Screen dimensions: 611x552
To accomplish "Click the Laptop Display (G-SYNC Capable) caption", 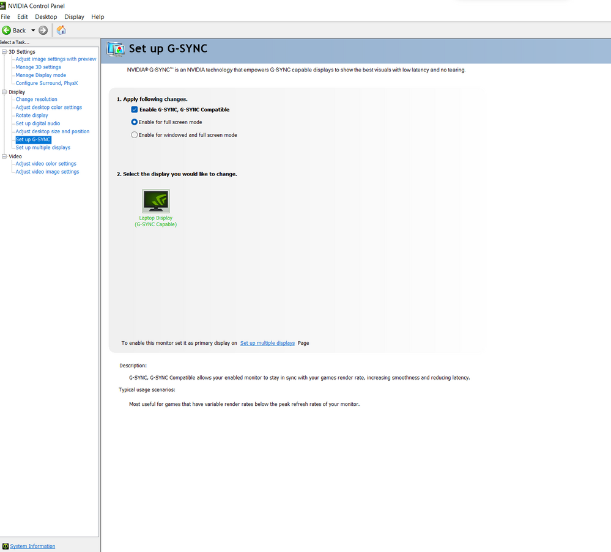I will [x=156, y=221].
